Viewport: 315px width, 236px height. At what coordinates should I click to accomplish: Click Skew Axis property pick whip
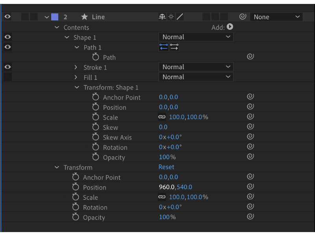pos(250,136)
